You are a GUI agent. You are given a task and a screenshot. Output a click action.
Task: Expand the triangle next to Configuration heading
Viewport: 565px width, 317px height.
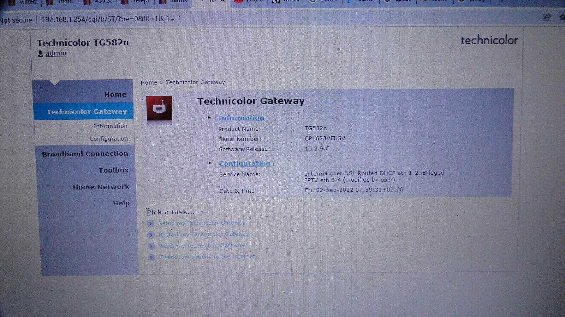[x=210, y=163]
